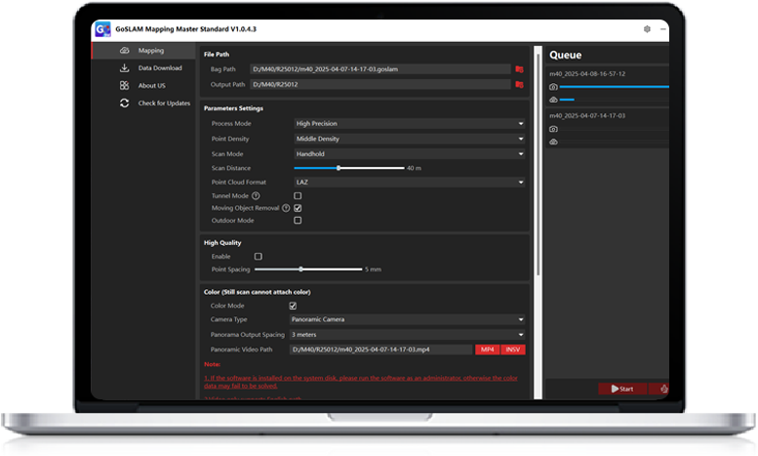The width and height of the screenshot is (758, 456).
Task: Open Panorama Output Spacing dropdown
Action: (x=407, y=335)
